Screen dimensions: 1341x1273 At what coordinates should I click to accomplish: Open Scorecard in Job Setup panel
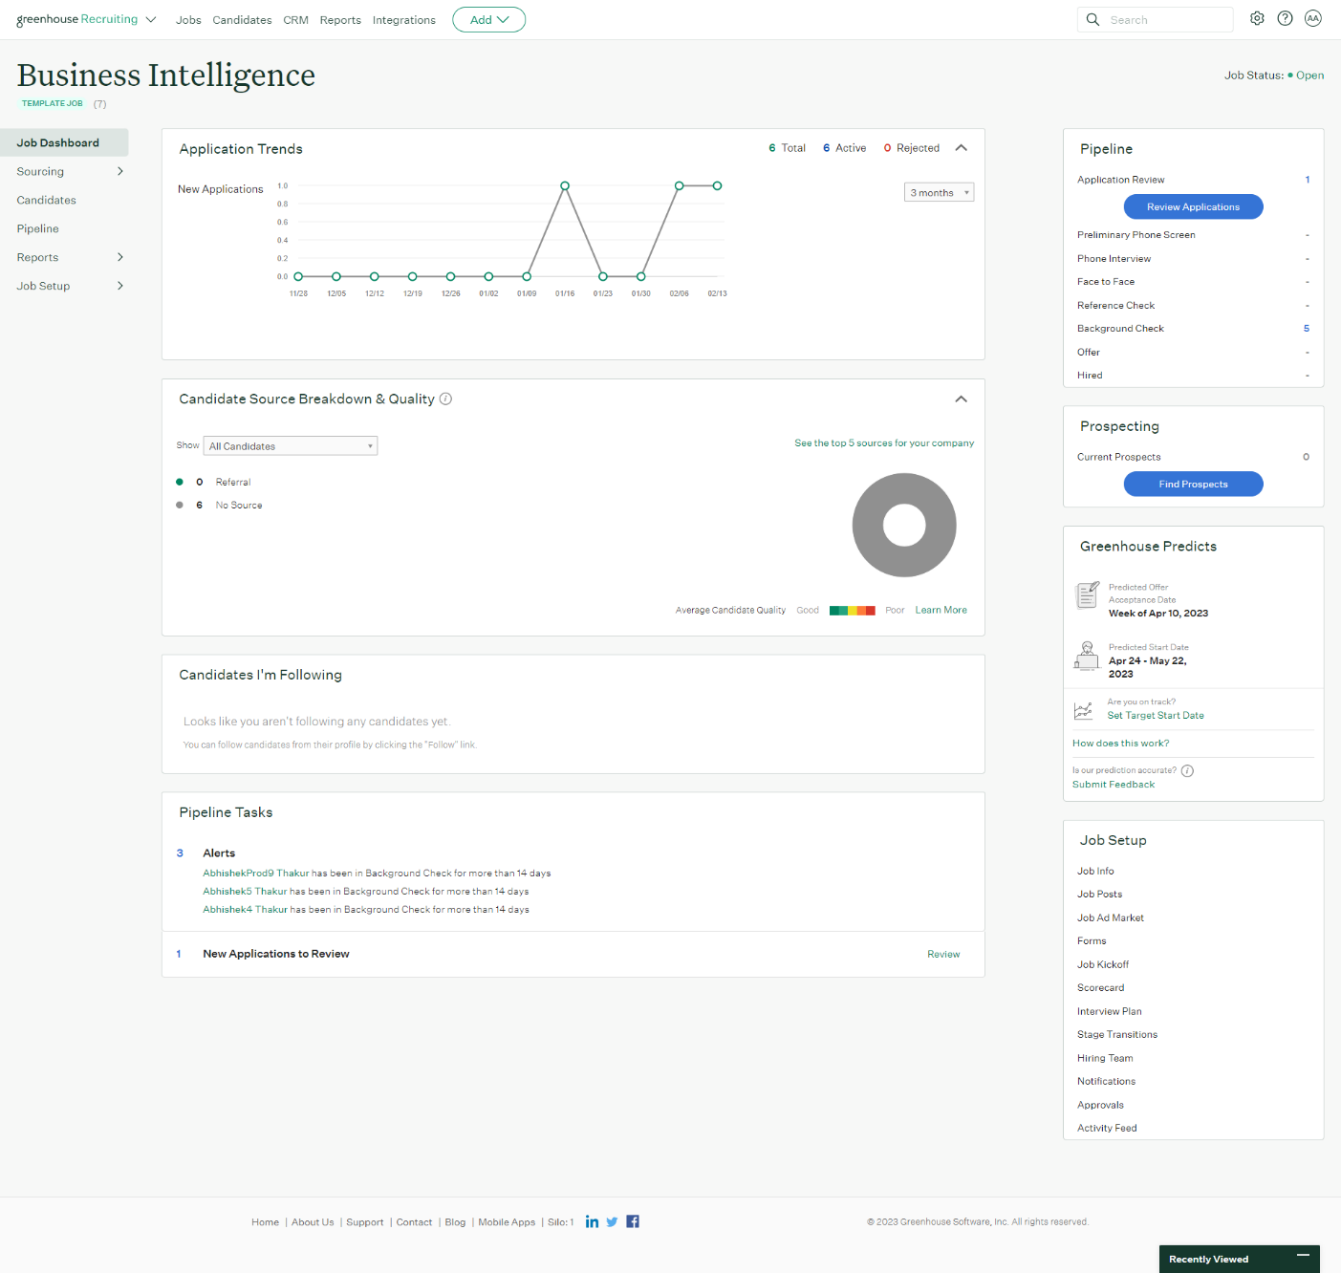(x=1100, y=987)
